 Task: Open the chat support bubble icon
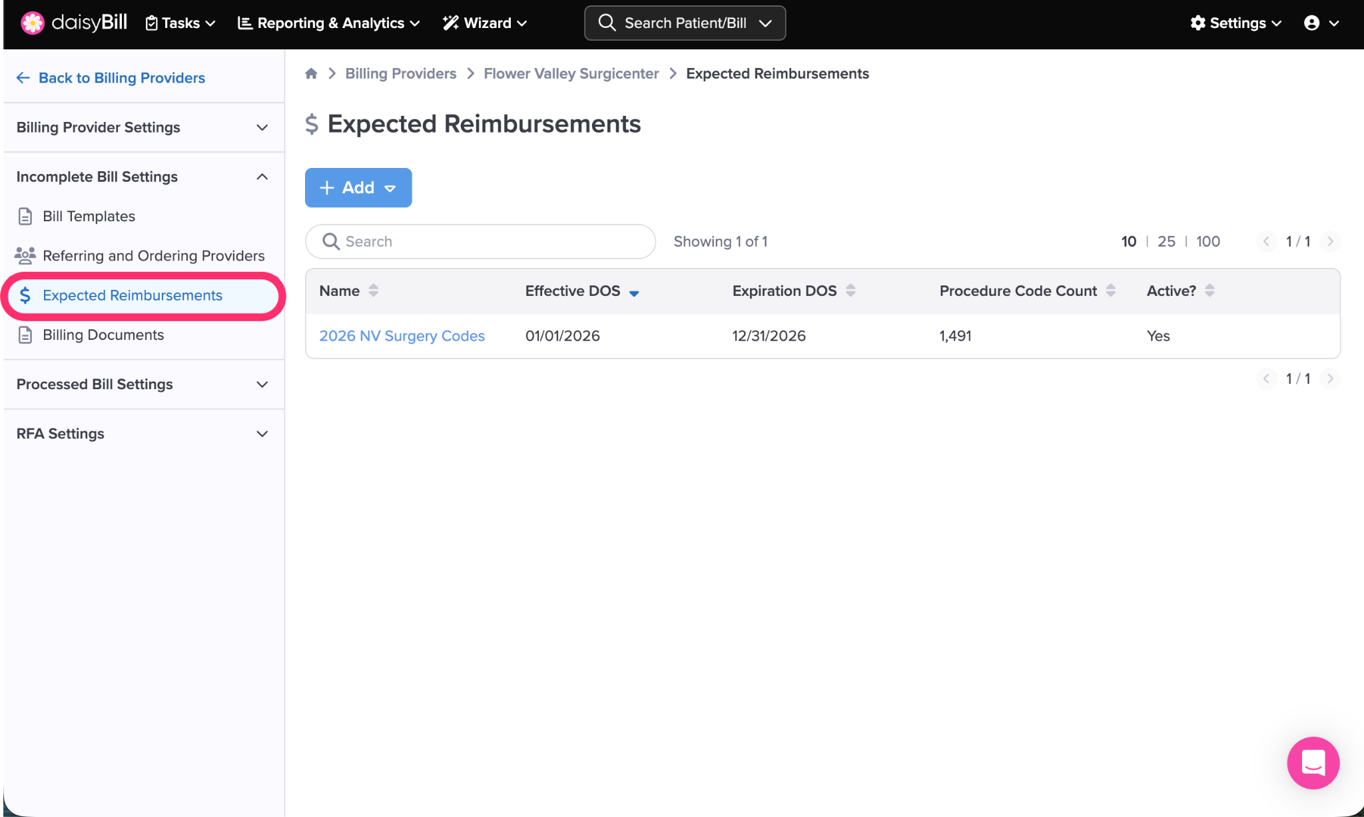pos(1313,762)
